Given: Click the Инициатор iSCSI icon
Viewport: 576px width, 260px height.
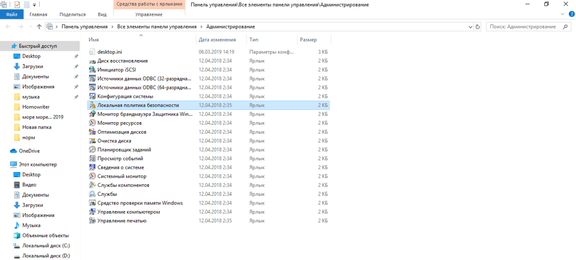Looking at the screenshot, I should click(x=92, y=70).
